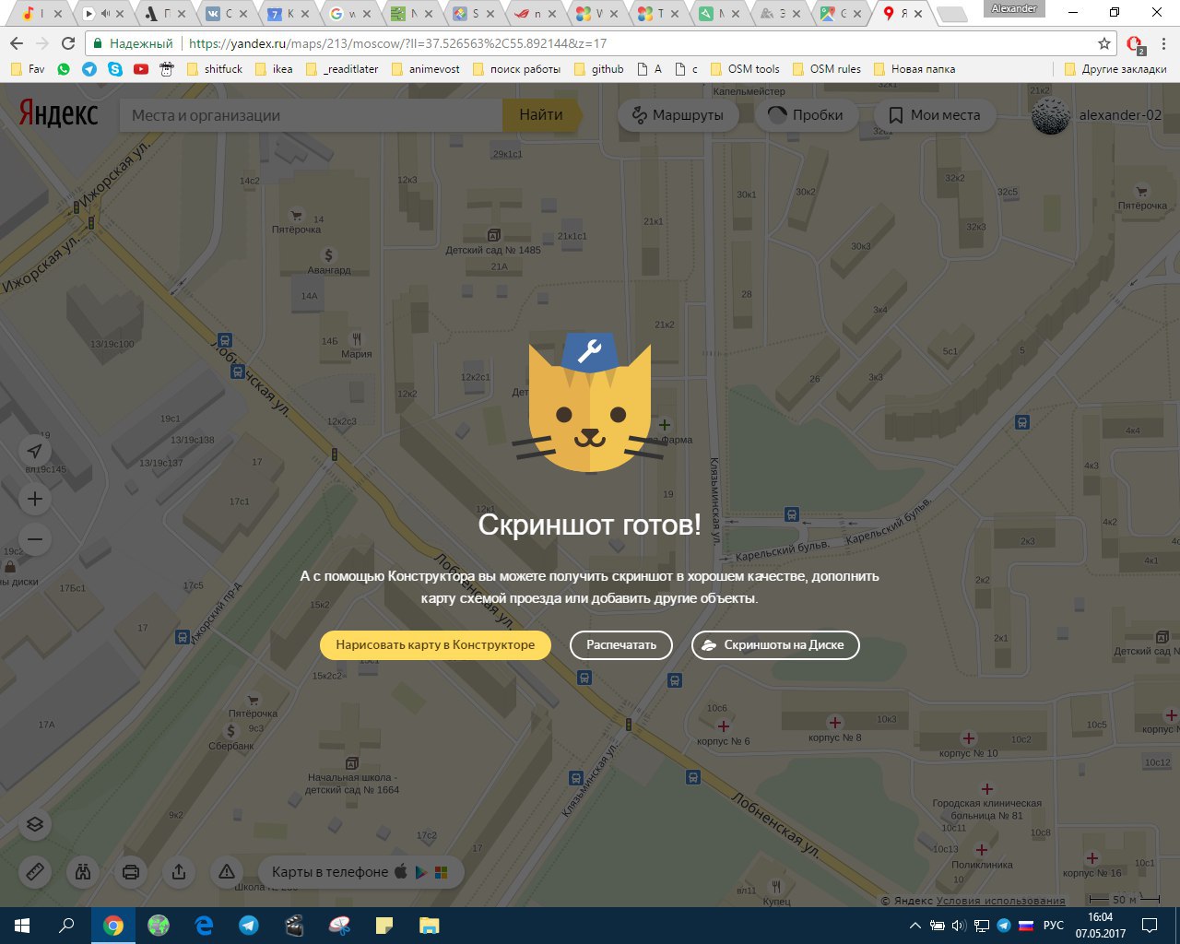Click the yellow 'Найти' search button

click(541, 115)
